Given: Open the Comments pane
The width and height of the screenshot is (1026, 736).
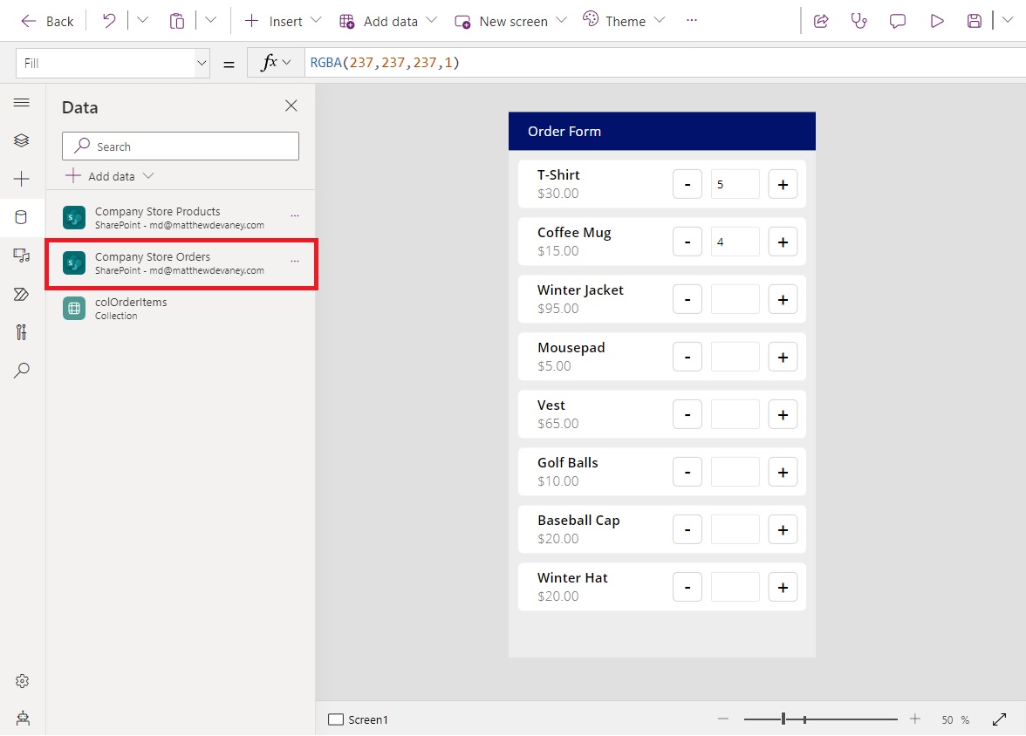Looking at the screenshot, I should point(898,20).
